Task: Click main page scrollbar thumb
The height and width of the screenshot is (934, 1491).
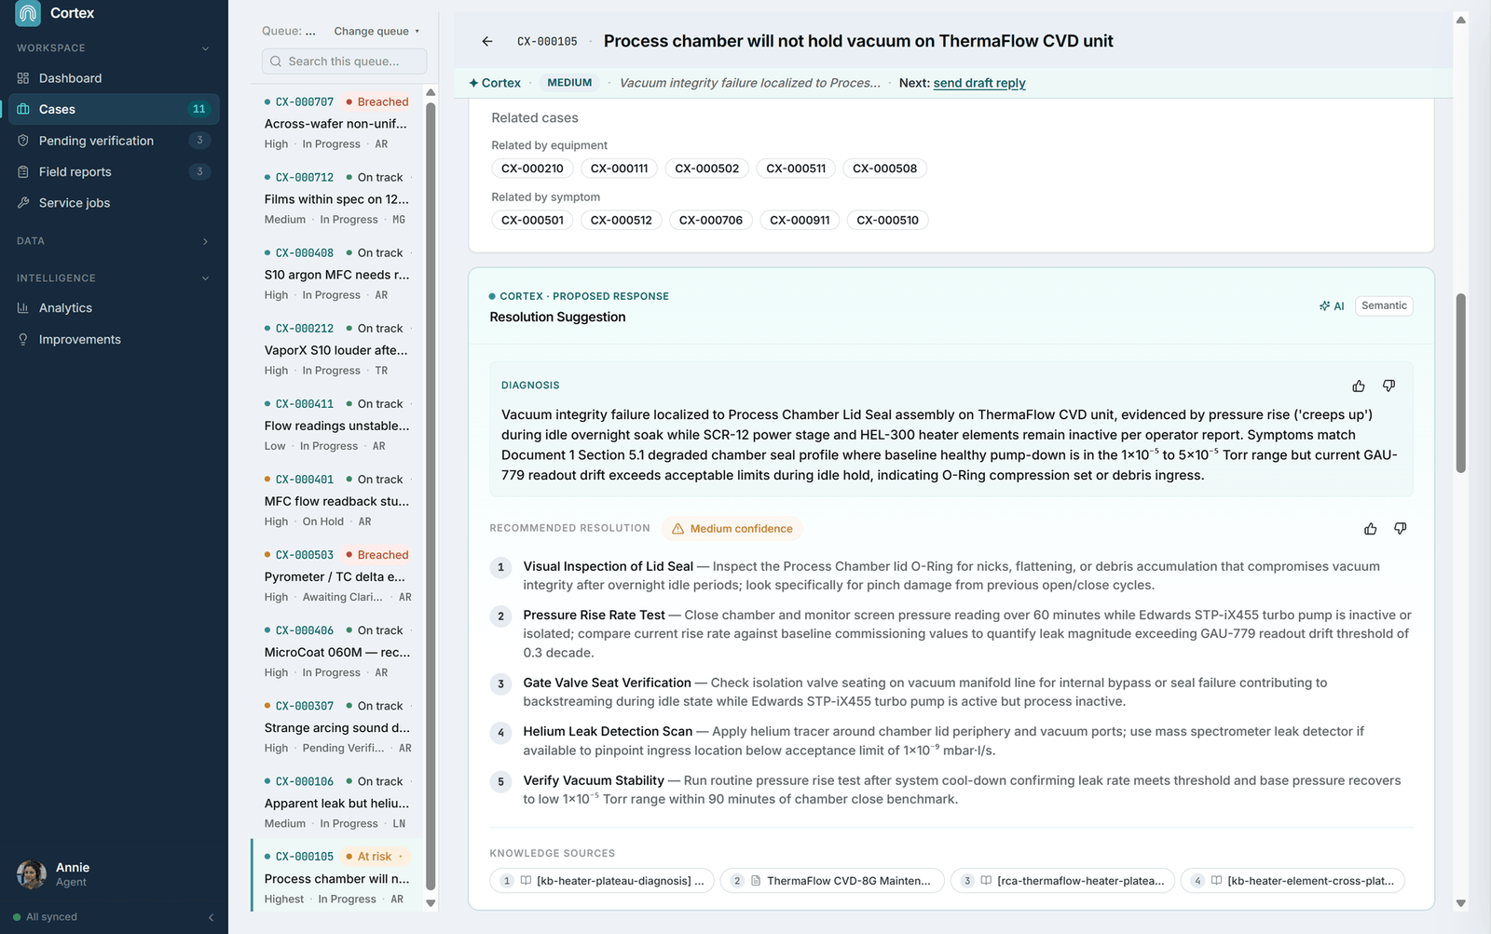Action: (1460, 384)
